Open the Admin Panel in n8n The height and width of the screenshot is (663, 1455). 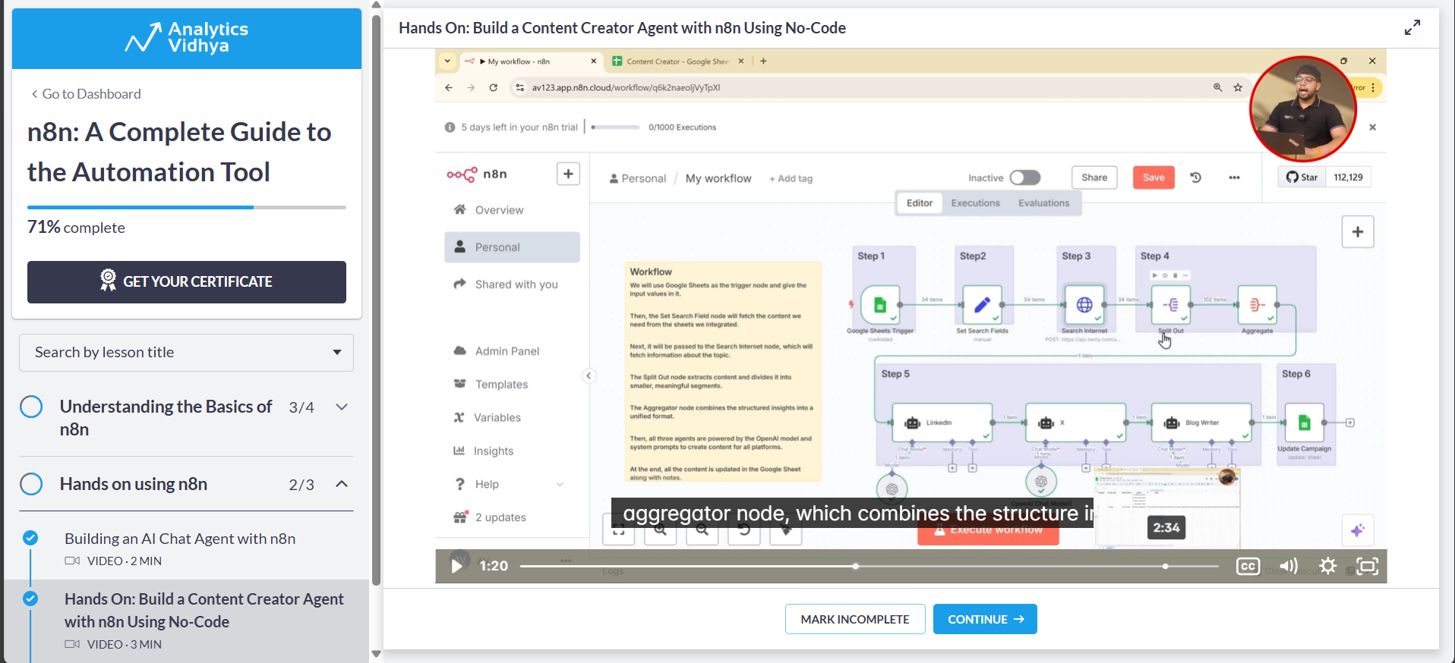(x=506, y=350)
